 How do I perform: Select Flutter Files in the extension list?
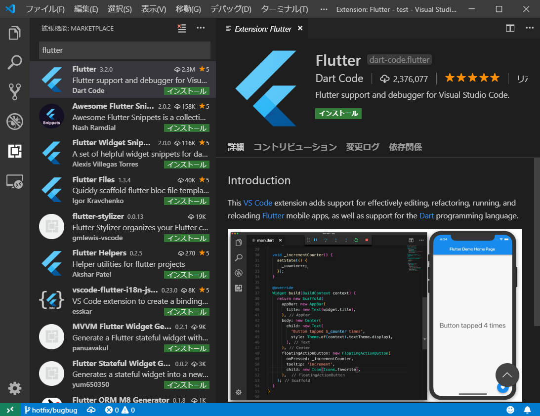click(x=123, y=190)
